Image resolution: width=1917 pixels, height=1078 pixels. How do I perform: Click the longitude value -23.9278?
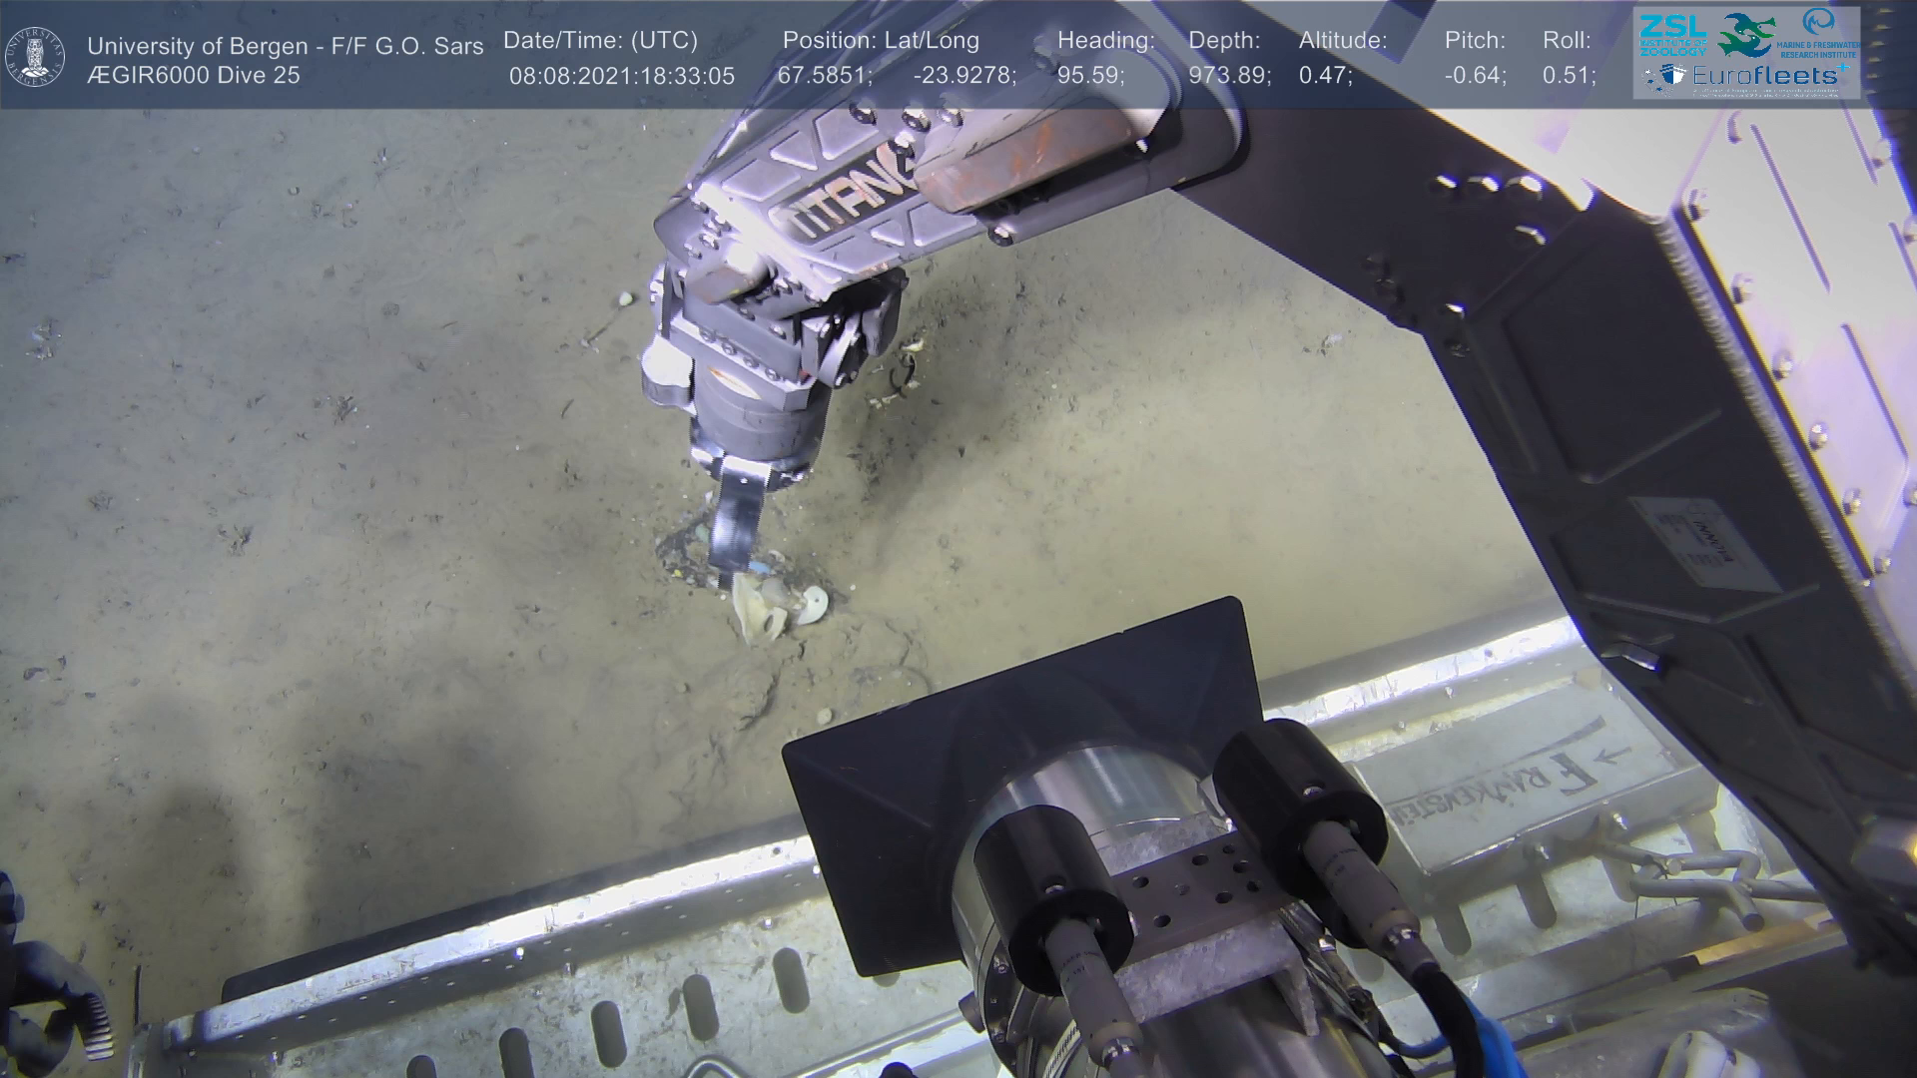point(963,76)
